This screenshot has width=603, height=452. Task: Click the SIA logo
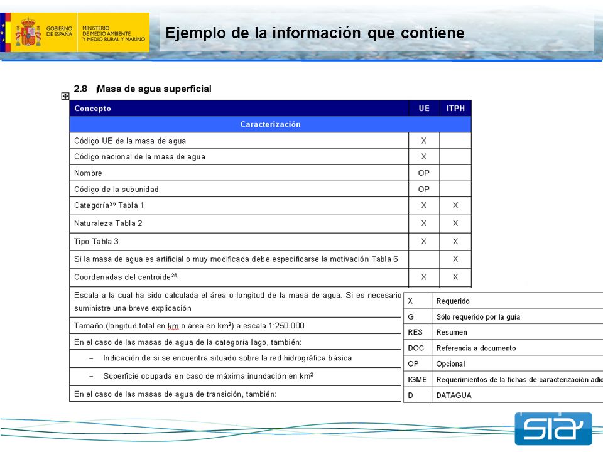(x=553, y=429)
